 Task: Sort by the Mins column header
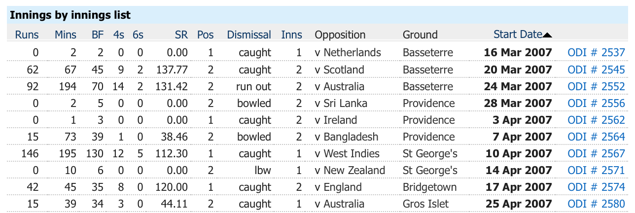click(66, 35)
